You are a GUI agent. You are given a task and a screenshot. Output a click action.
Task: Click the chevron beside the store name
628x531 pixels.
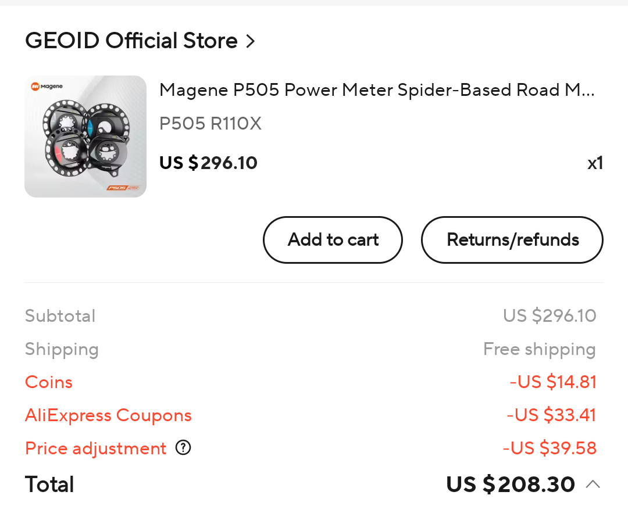[x=251, y=41]
